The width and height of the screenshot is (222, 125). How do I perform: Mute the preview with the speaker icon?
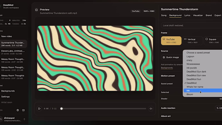[x=151, y=109]
